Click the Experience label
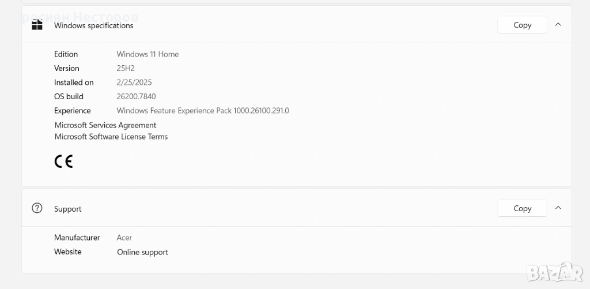 point(73,111)
